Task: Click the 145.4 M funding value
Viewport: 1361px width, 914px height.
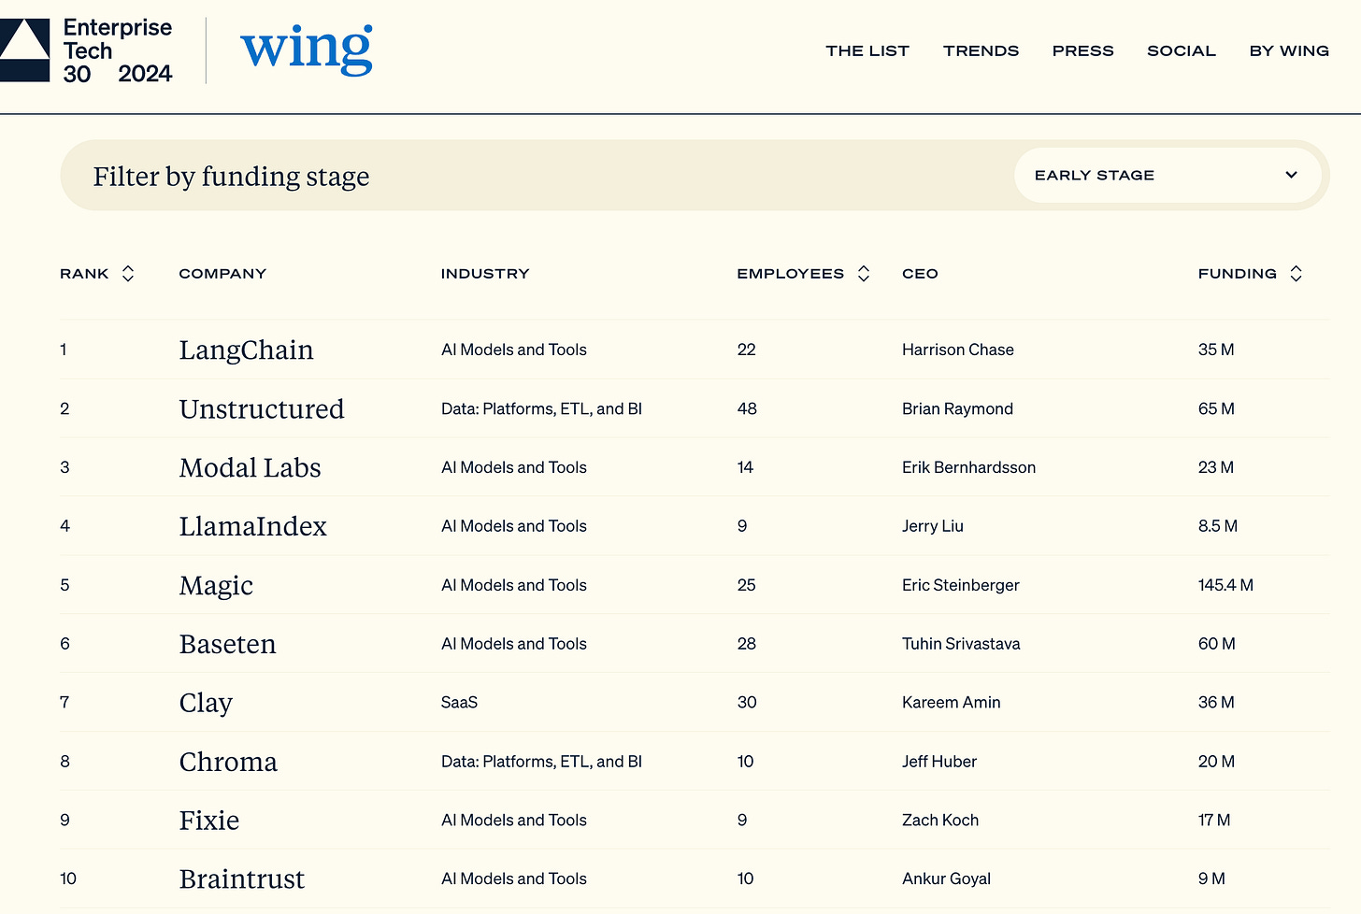Action: point(1225,585)
